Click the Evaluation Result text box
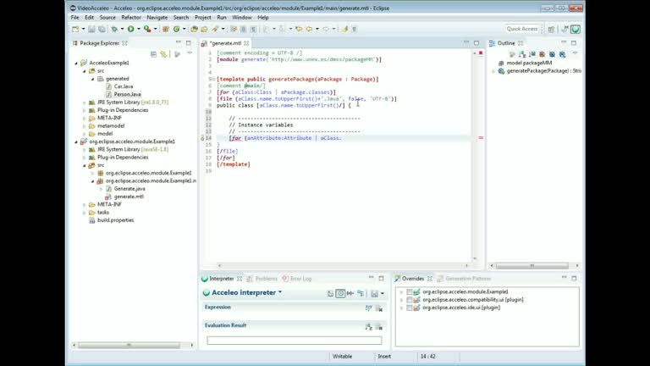 coord(295,341)
